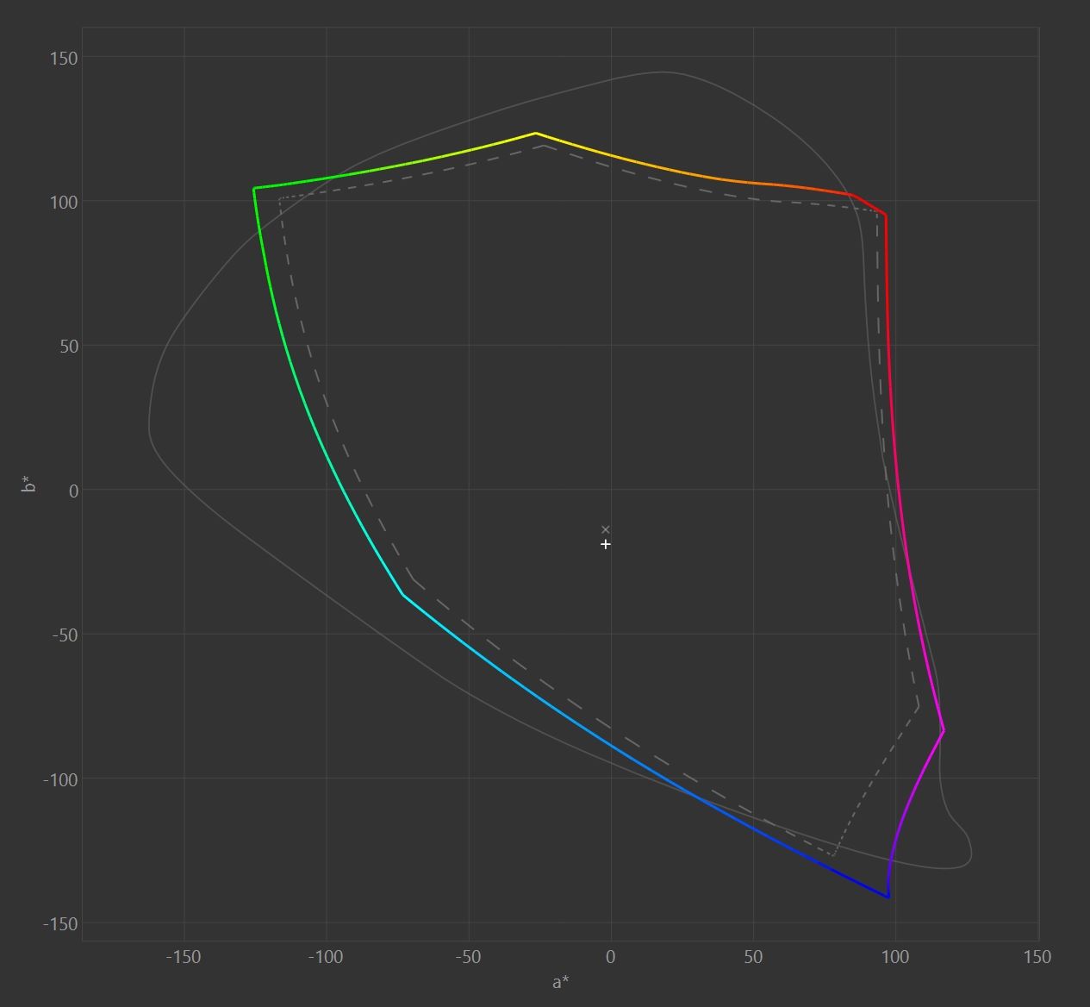Click the magenta vertex of the gamut curve
The height and width of the screenshot is (1007, 1090).
click(944, 730)
